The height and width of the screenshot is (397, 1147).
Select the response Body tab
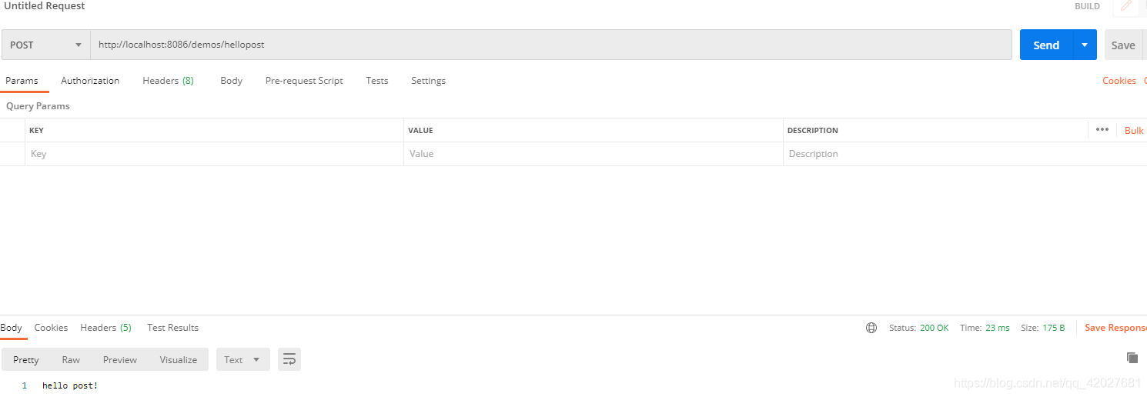tap(12, 328)
